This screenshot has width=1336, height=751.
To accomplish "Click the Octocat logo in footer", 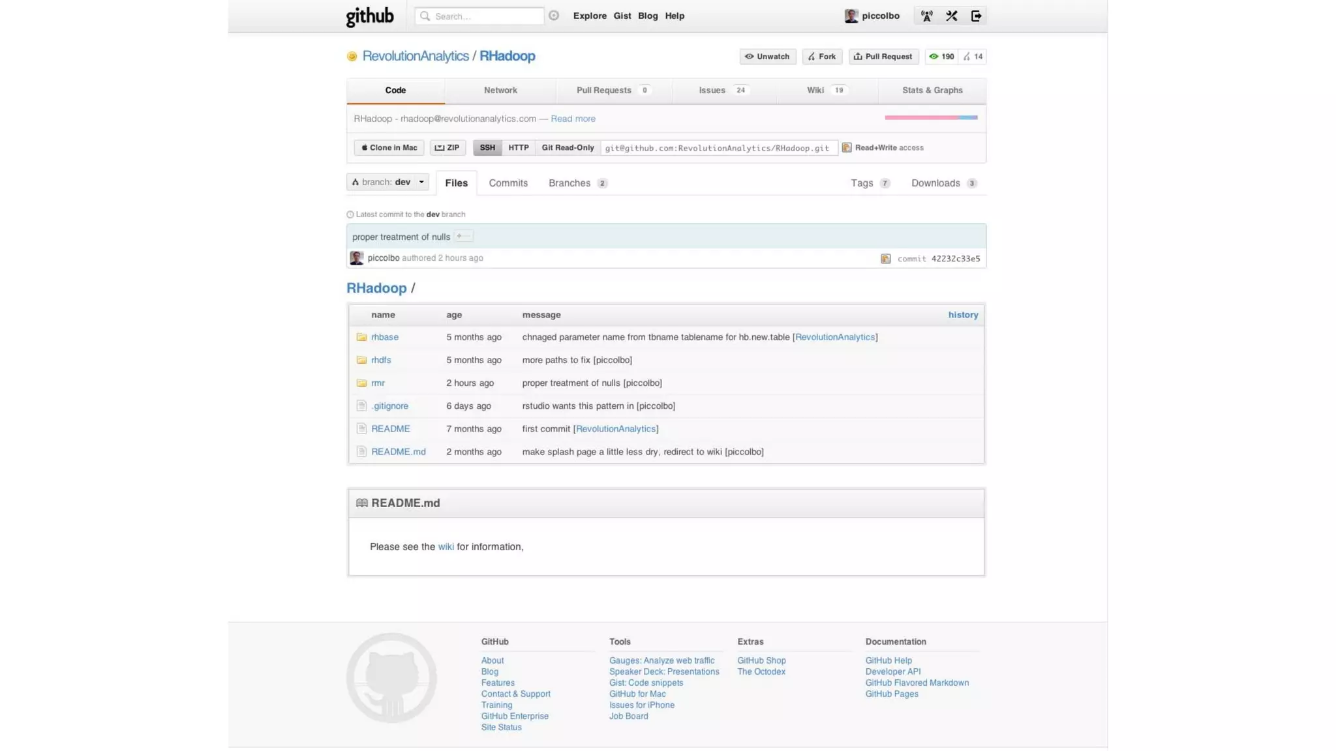I will click(x=391, y=678).
